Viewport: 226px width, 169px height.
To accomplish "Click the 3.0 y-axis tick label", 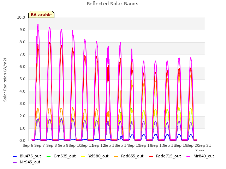I will coord(22,104).
